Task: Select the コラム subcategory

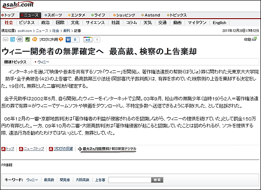Action: (x=131, y=22)
